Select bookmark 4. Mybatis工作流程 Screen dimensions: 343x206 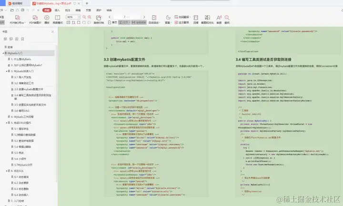point(22,117)
